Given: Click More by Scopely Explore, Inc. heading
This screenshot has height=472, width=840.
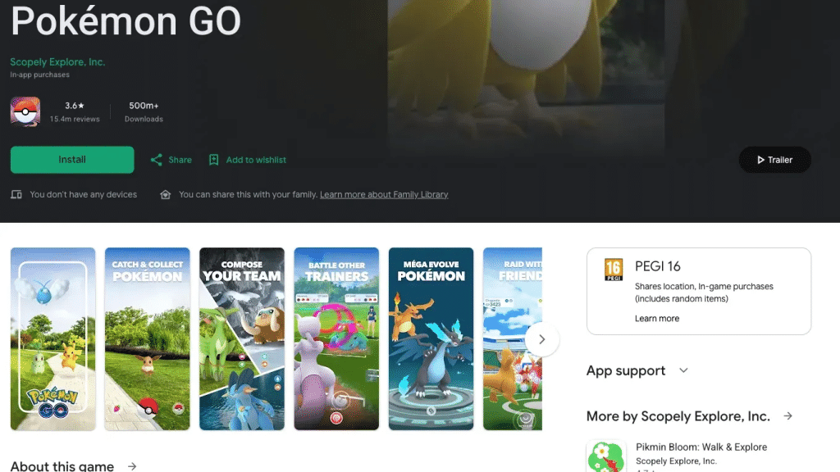Looking at the screenshot, I should click(x=678, y=415).
